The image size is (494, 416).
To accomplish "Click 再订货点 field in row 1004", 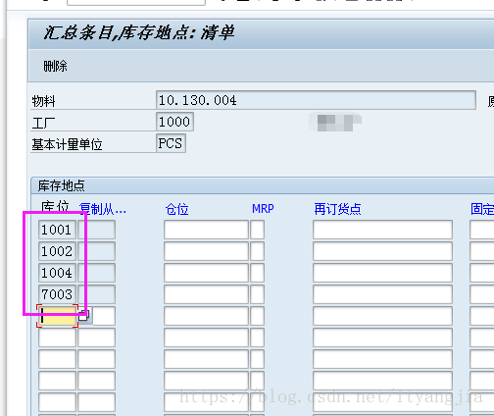I will point(382,273).
